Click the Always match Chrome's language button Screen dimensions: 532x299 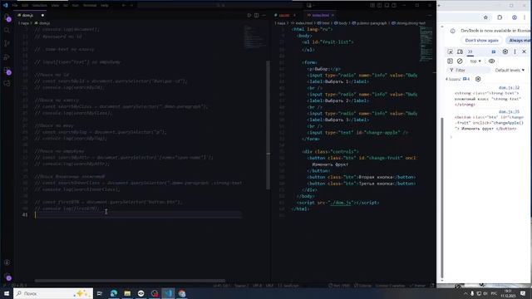(519, 41)
